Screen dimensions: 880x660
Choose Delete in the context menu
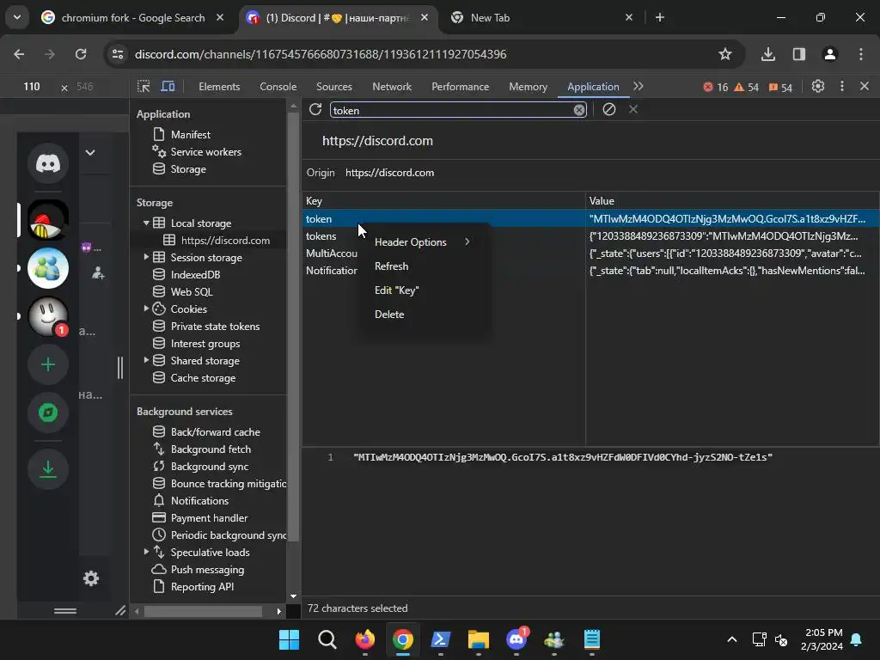point(424,315)
